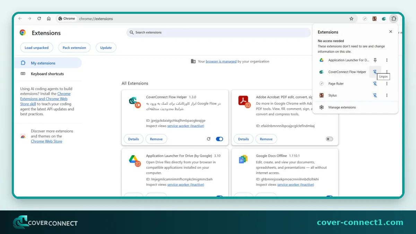Focus the Search extensions field
Screen dimensions: 416x234
(219, 33)
